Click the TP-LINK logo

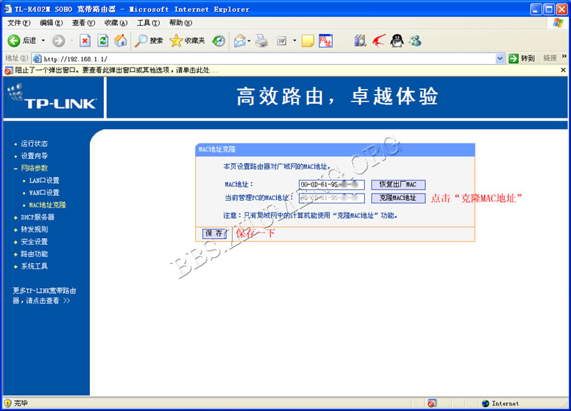click(52, 97)
